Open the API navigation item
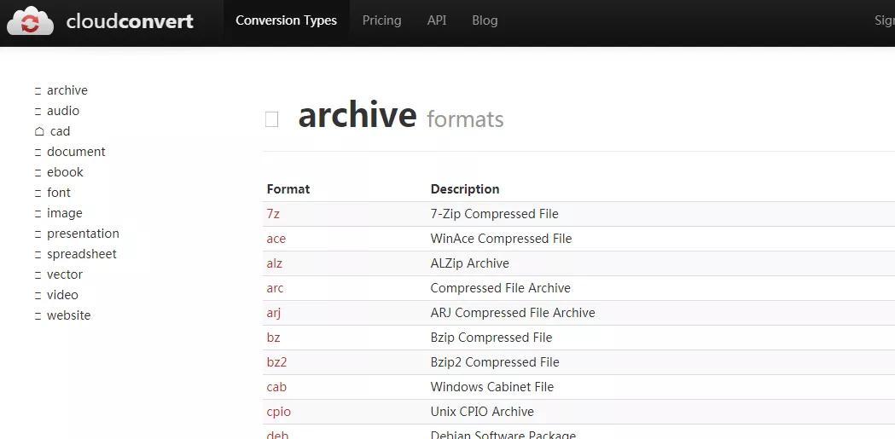Viewport: 895px width, 439px height. tap(437, 20)
